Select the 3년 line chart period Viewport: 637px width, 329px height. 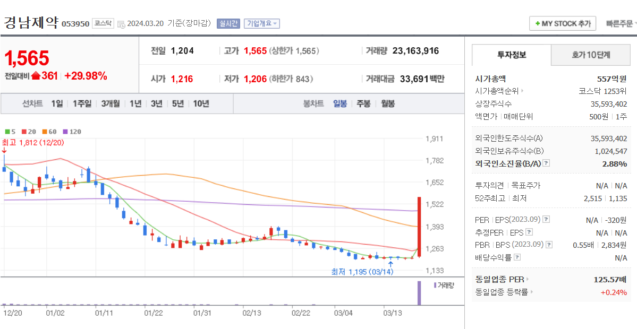point(156,104)
